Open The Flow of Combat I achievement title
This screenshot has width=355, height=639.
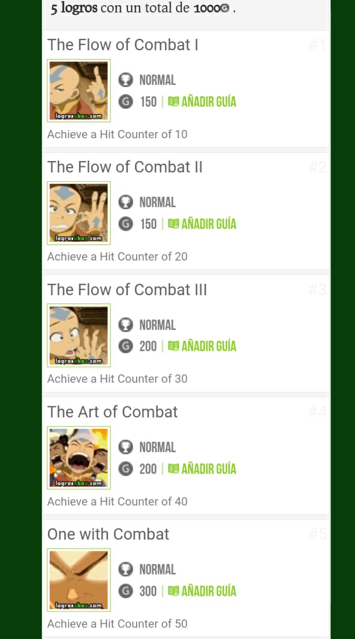[x=123, y=45]
